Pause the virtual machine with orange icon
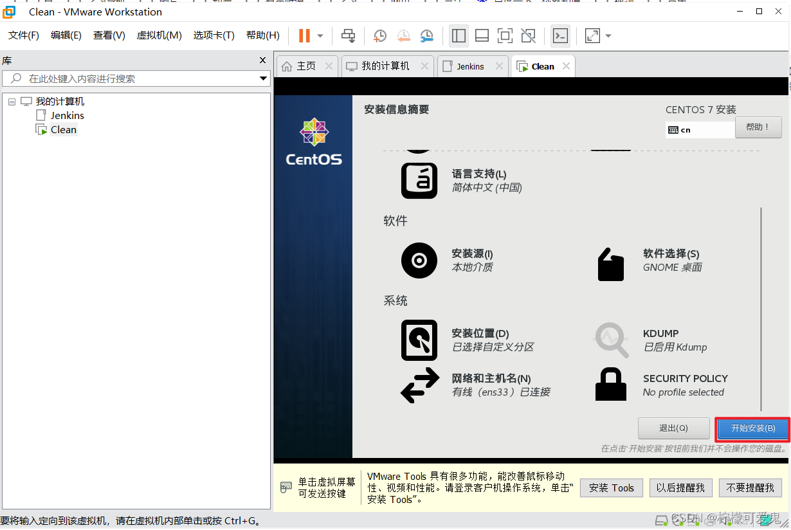Screen dimensions: 791x530 304,35
